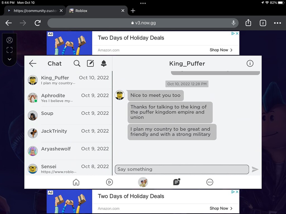
Task: Open the browser options menu
Action: [x=278, y=23]
